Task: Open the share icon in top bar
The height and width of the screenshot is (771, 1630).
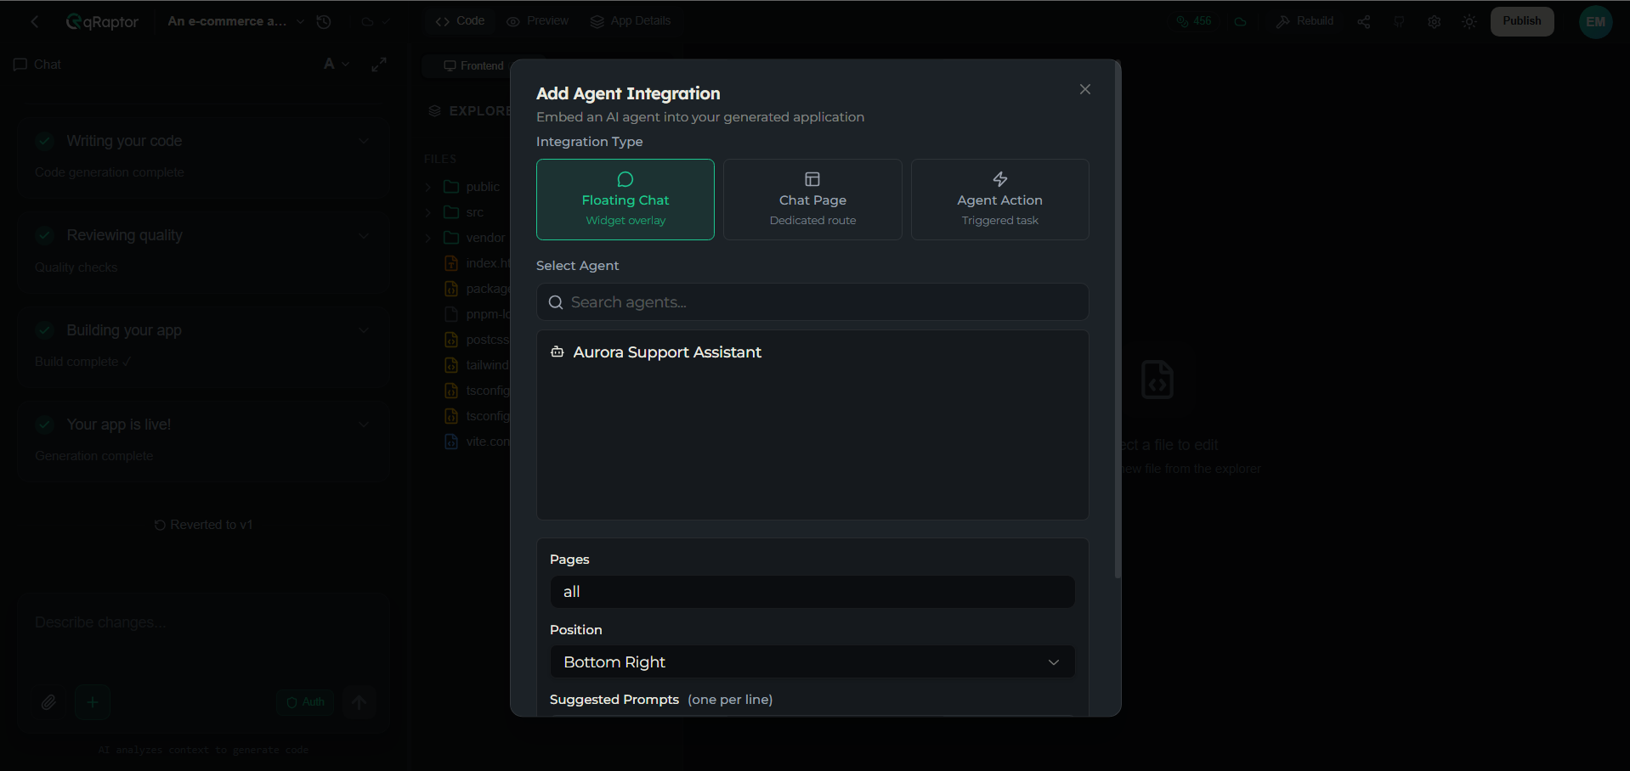Action: [1364, 22]
